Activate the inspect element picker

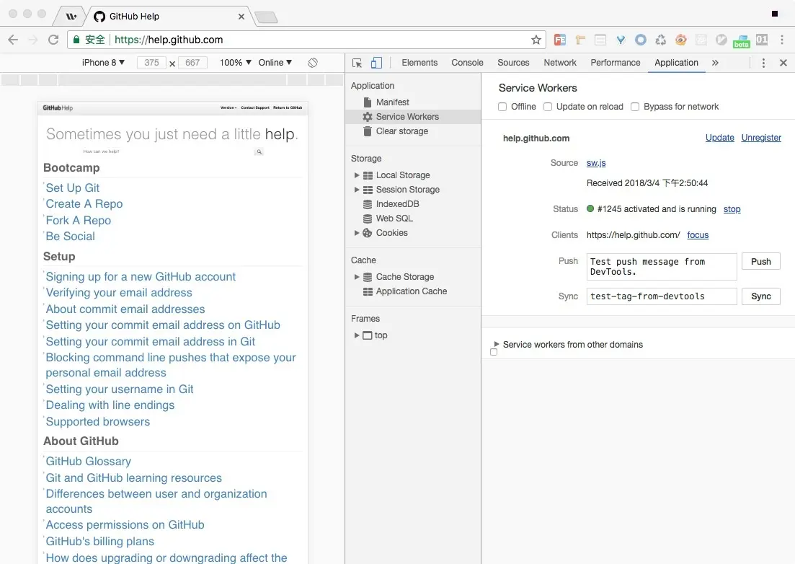(x=357, y=63)
